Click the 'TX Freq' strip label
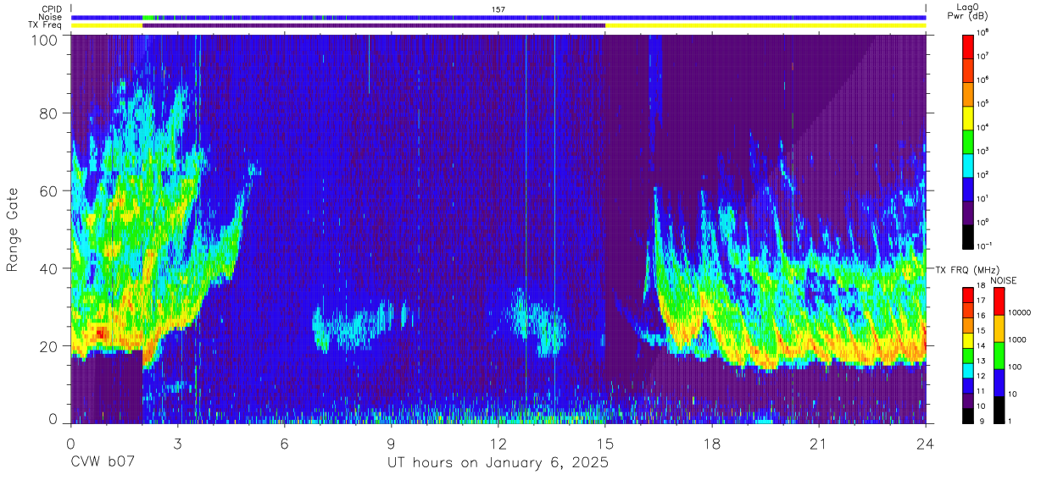The image size is (1041, 480). 46,25
